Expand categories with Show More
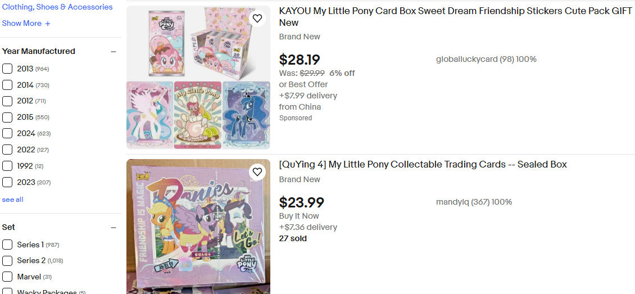Screen dimensions: 635x294 click(22, 24)
